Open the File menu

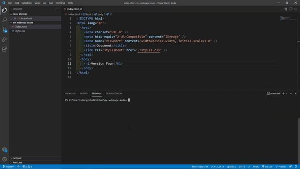pyautogui.click(x=10, y=3)
